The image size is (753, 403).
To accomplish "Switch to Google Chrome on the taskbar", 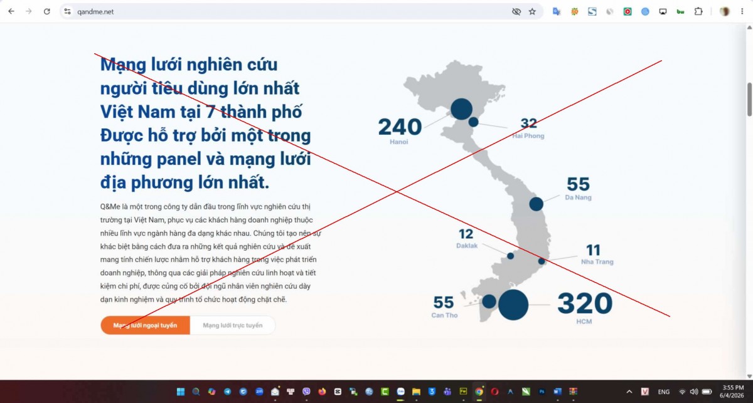I will click(x=479, y=392).
